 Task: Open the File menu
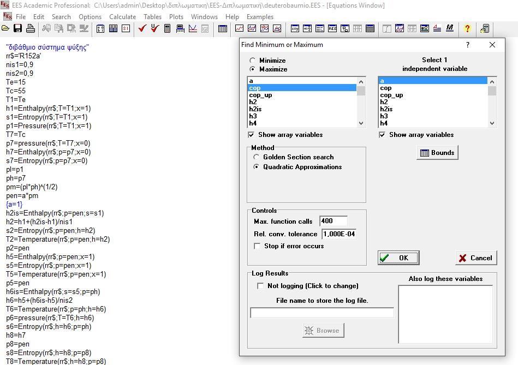21,17
